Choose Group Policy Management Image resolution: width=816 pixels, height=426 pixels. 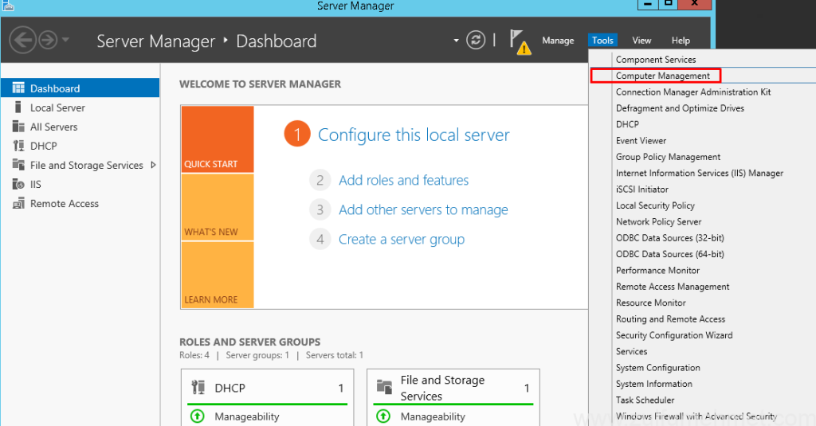[x=669, y=157]
